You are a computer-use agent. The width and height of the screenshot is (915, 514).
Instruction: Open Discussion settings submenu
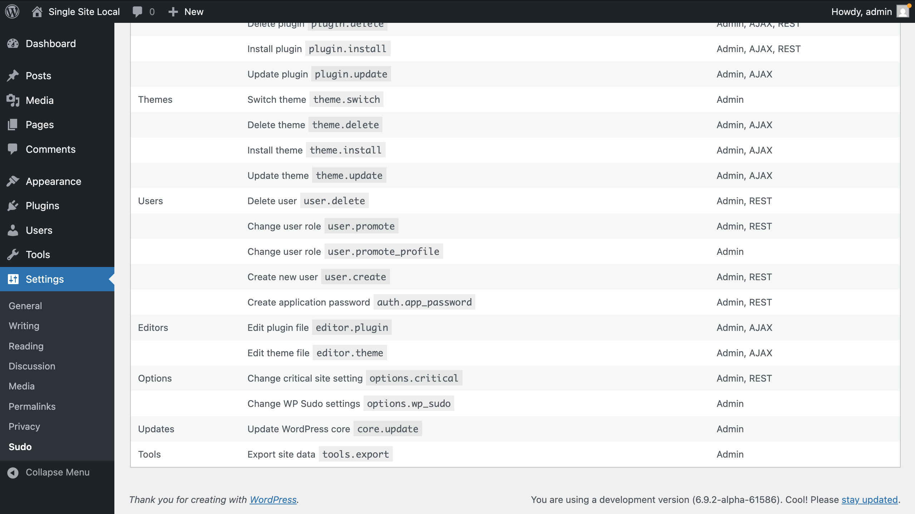click(32, 366)
